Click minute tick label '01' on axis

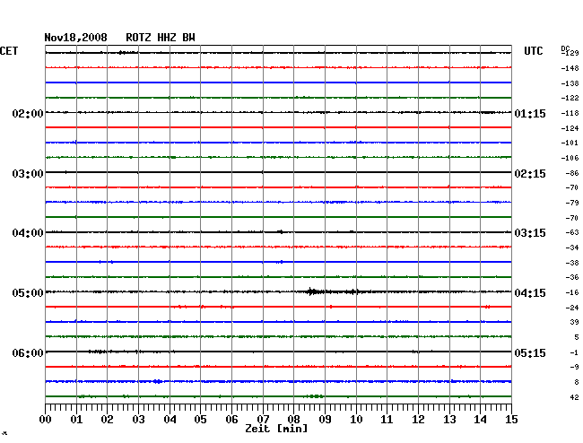(76, 419)
